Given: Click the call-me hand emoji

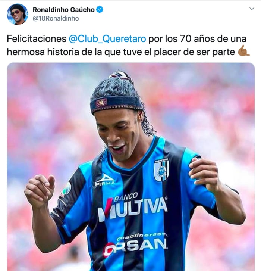Looking at the screenshot, I should coord(244,51).
